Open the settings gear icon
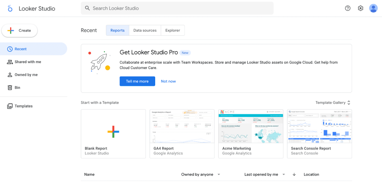382x186 pixels. coord(361,8)
